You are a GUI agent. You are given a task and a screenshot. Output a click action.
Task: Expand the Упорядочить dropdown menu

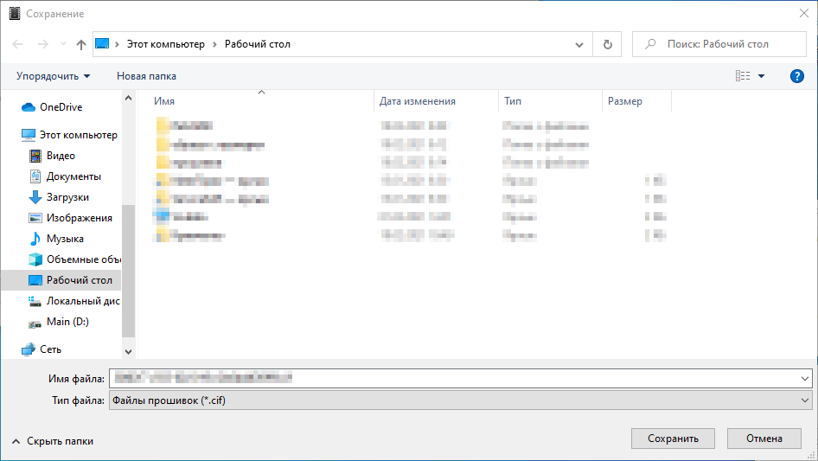click(53, 76)
